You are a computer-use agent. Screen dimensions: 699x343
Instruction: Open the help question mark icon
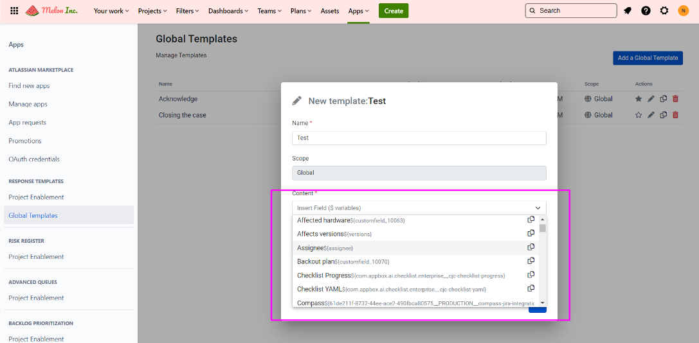tap(646, 11)
